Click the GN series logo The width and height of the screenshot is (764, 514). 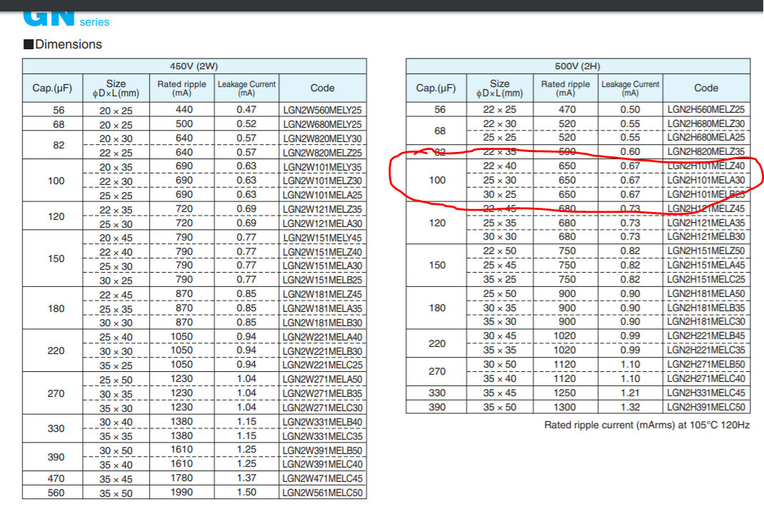pyautogui.click(x=66, y=18)
